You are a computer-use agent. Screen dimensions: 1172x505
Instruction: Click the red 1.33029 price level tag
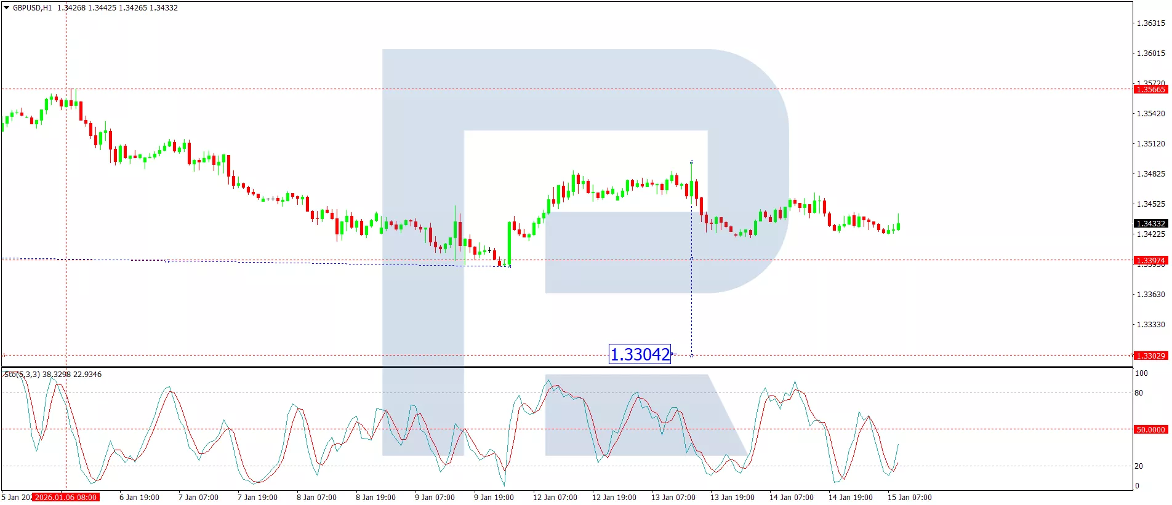point(1150,356)
